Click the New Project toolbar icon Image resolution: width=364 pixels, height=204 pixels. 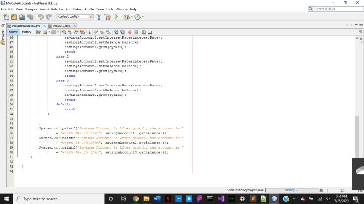point(14,17)
